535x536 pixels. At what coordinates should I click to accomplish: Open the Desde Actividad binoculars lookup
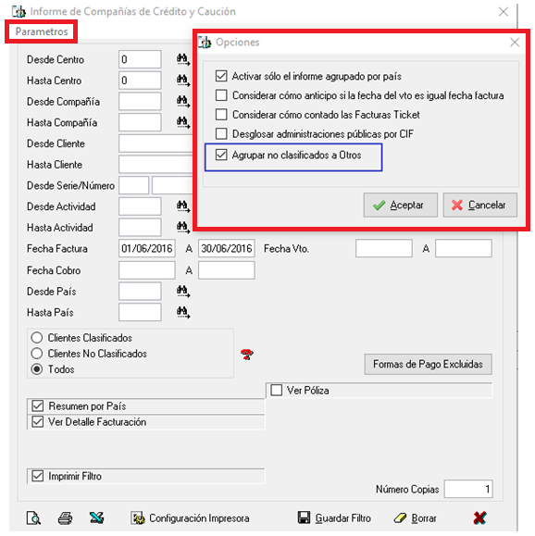coord(183,206)
